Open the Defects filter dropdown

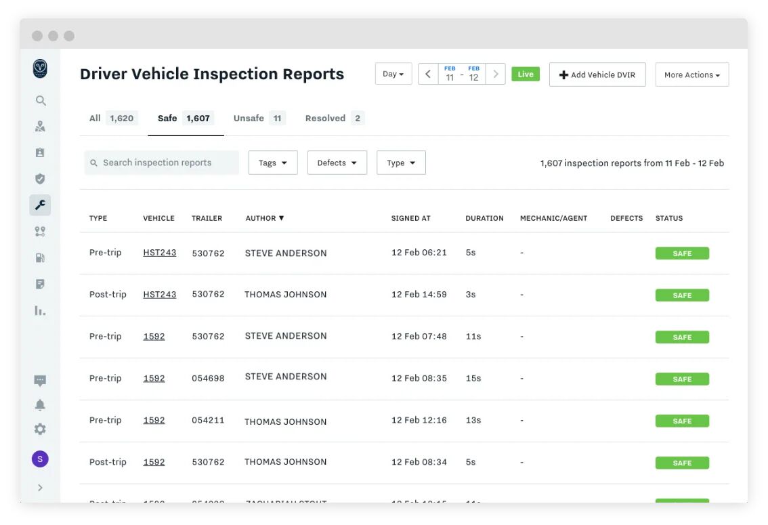(x=337, y=163)
